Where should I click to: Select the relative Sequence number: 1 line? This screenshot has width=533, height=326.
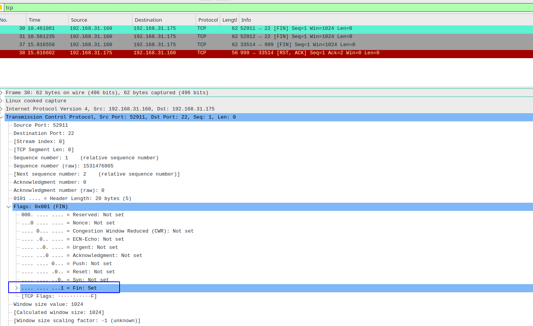point(86,158)
